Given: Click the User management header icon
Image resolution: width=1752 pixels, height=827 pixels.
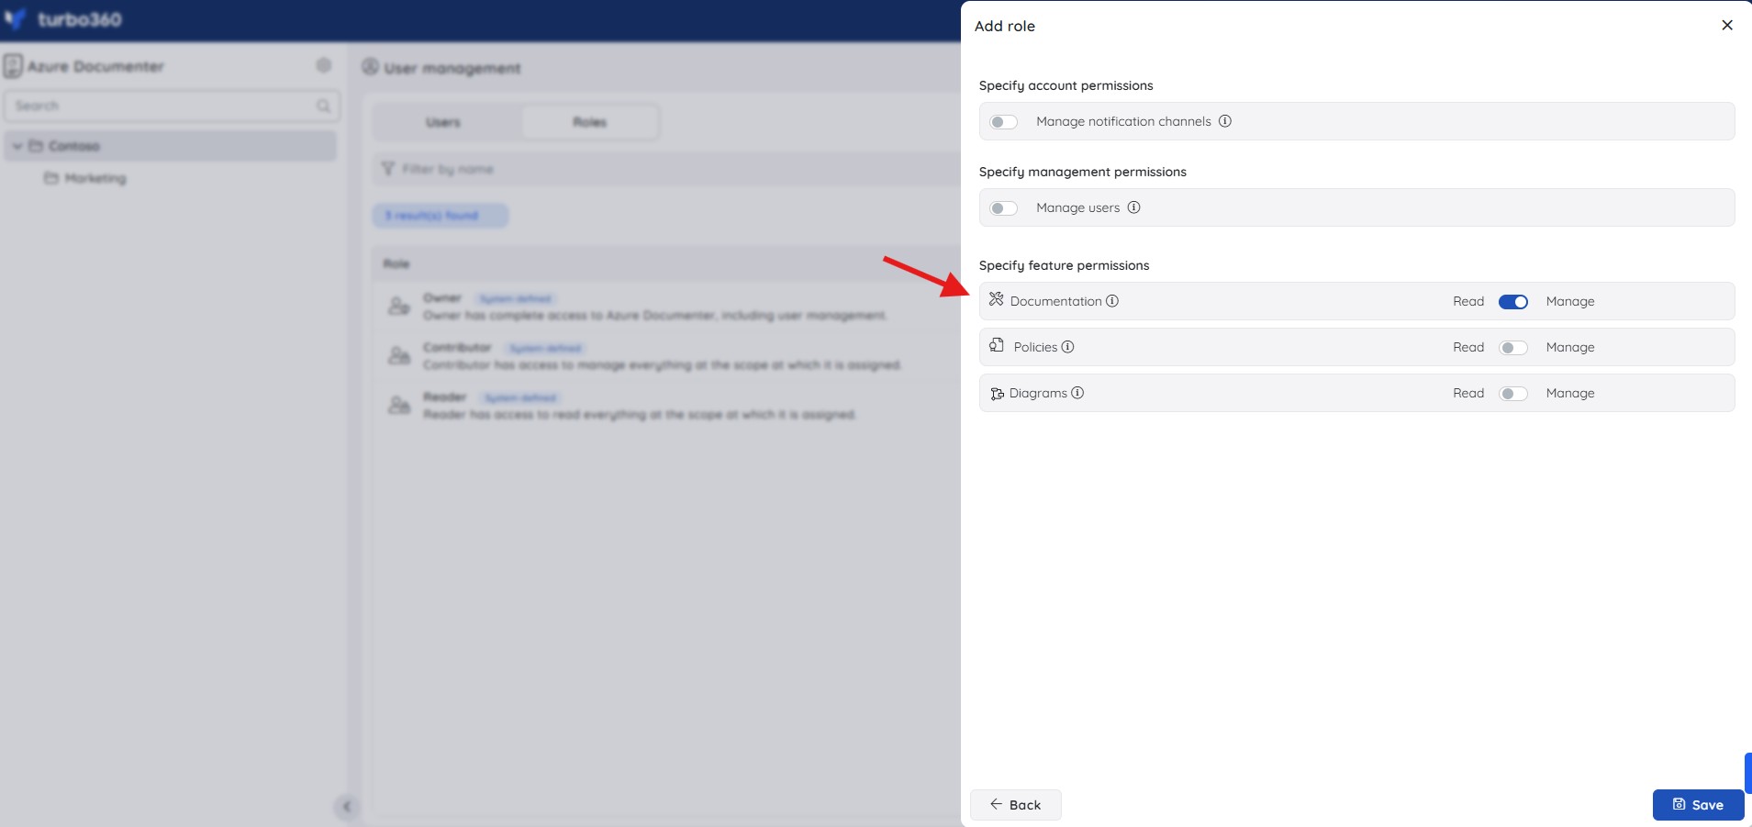Looking at the screenshot, I should coord(370,67).
